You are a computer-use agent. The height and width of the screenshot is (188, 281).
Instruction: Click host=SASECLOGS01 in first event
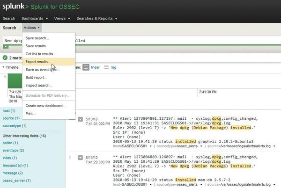pos(130,146)
